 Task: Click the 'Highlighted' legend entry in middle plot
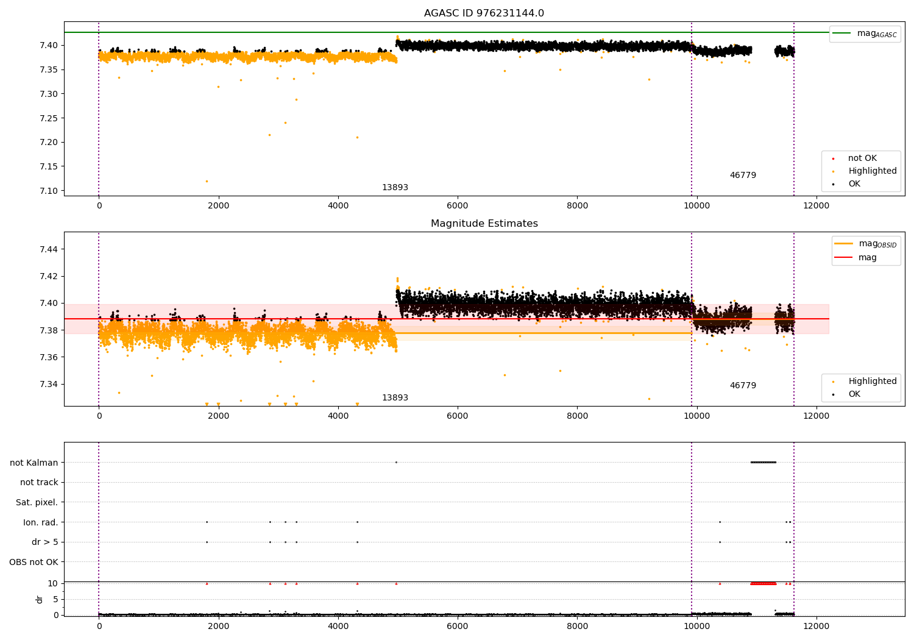point(873,382)
